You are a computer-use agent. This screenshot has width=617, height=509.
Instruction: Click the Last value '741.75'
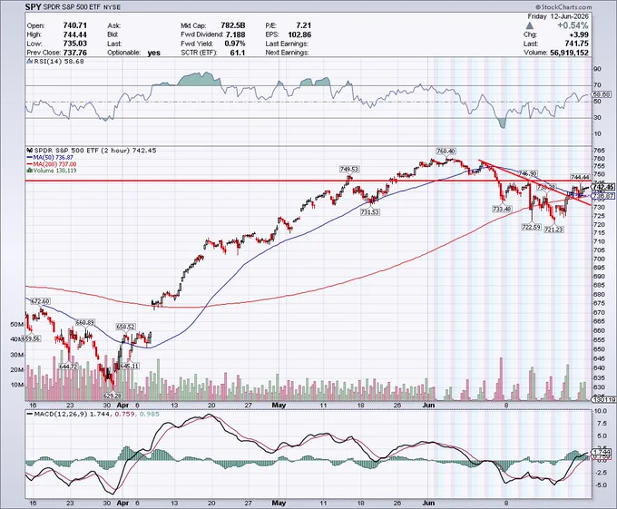(x=576, y=44)
